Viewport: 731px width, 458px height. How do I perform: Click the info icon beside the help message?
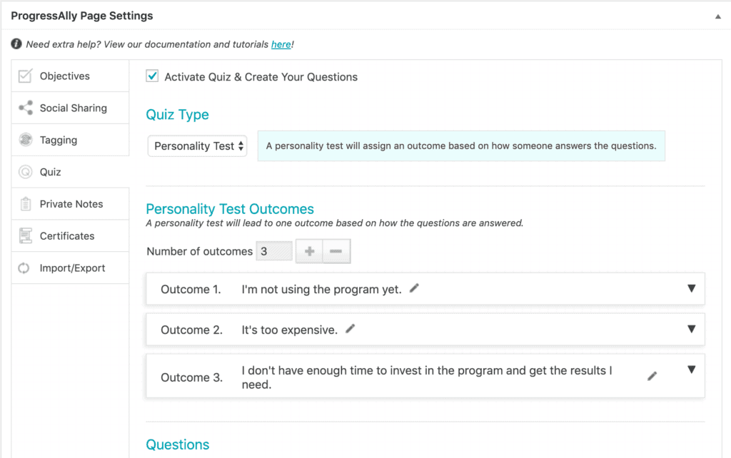[16, 44]
